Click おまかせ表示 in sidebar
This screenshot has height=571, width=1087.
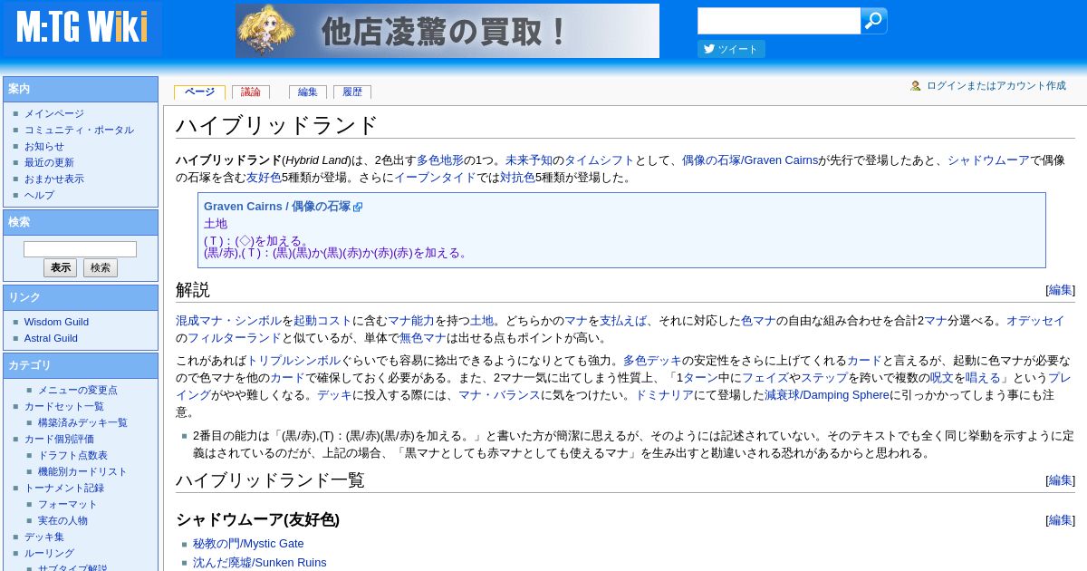click(53, 179)
